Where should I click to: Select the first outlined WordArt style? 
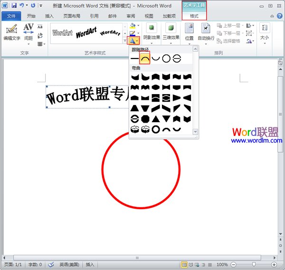click(x=62, y=33)
